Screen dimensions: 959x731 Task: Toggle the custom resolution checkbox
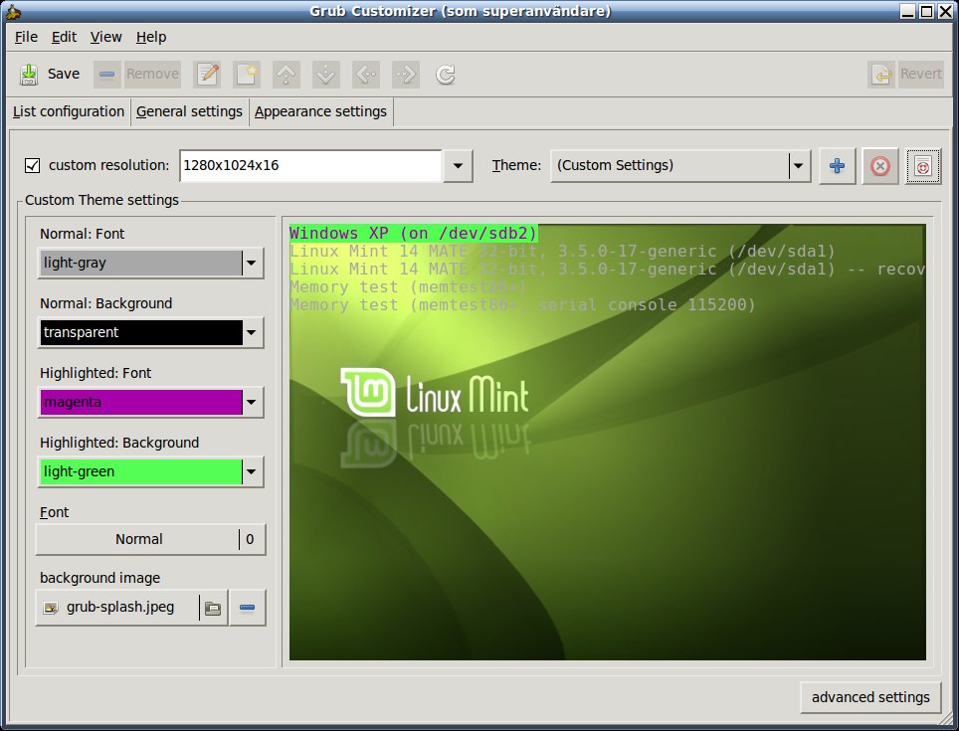(33, 166)
